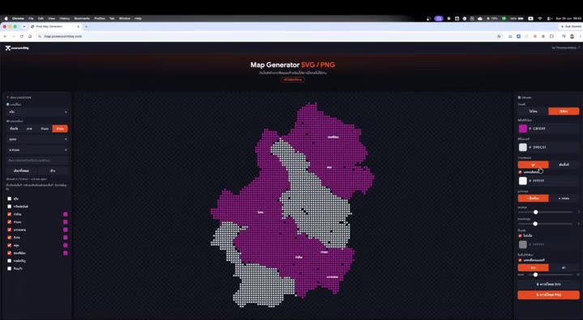
Task: Bookmark this page with the star icon
Action: (x=499, y=36)
